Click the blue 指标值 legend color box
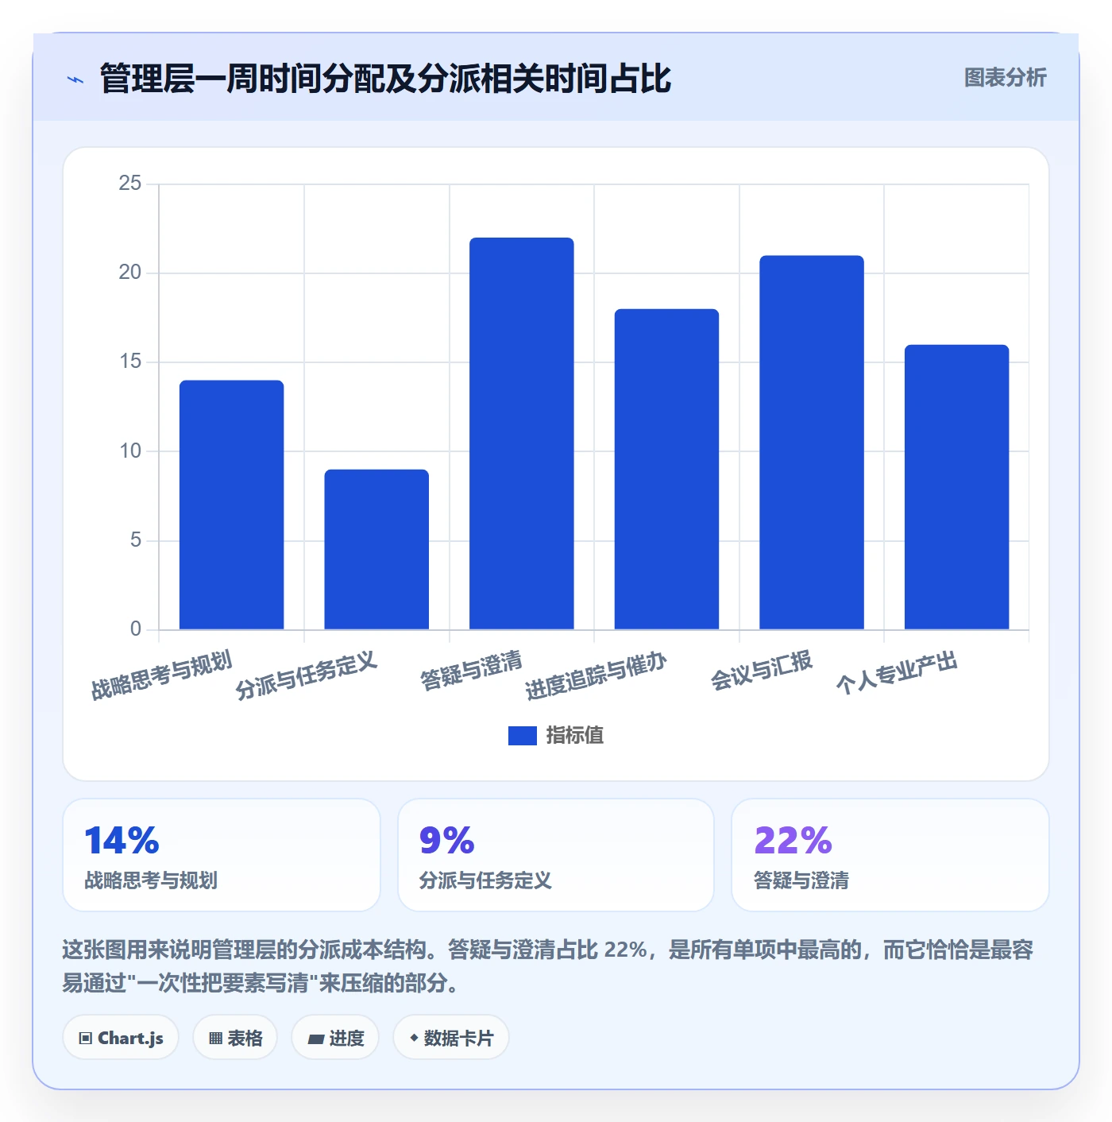1112x1122 pixels. [x=523, y=736]
